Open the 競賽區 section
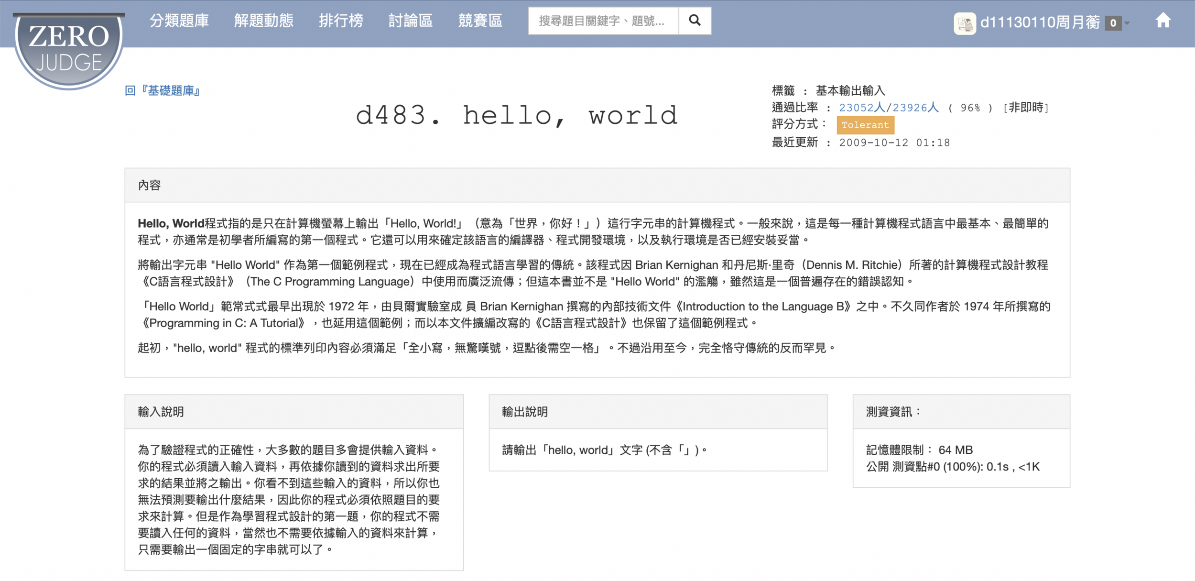 (480, 21)
